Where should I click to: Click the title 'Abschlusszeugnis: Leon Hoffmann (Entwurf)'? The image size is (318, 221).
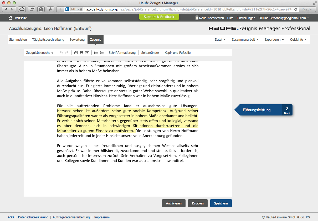tap(50, 28)
